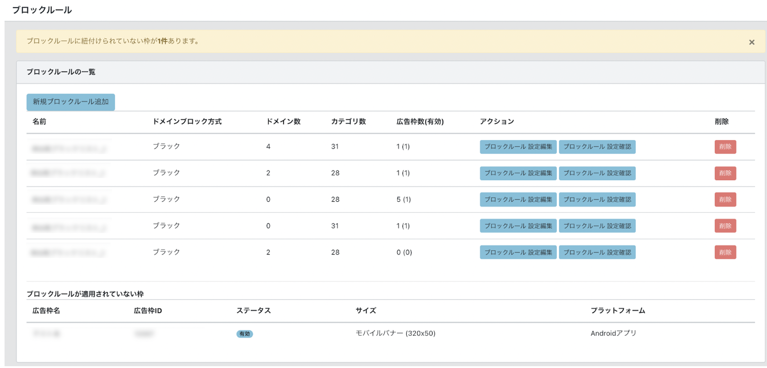Image resolution: width=767 pixels, height=368 pixels.
Task: Confirm settings of rule with 2 domains, 1 (1) slots
Action: click(x=597, y=173)
